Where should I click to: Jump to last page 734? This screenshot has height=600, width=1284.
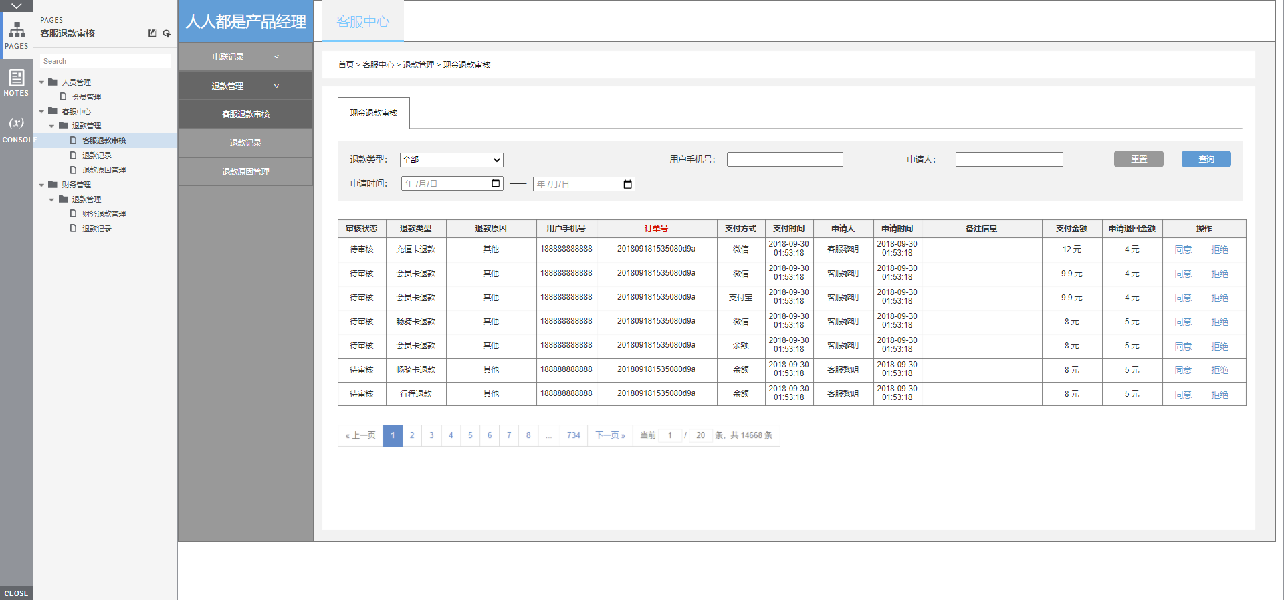[x=574, y=435]
